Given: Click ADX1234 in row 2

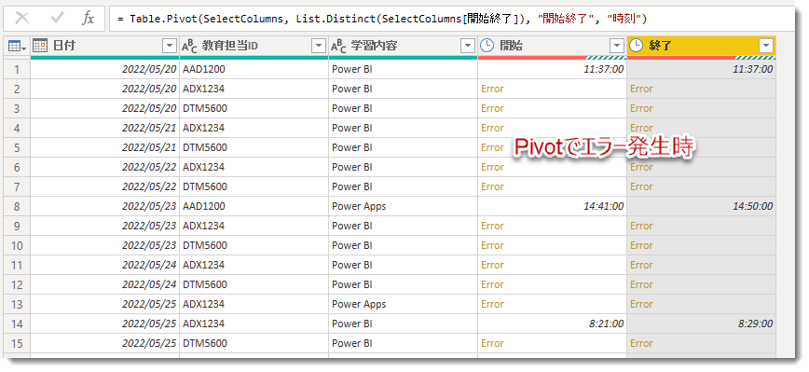Looking at the screenshot, I should point(254,89).
